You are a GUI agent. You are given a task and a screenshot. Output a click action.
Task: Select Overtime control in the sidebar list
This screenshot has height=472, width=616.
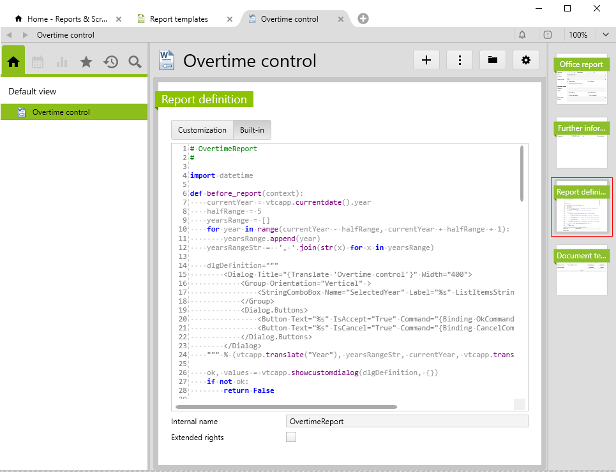pyautogui.click(x=61, y=112)
